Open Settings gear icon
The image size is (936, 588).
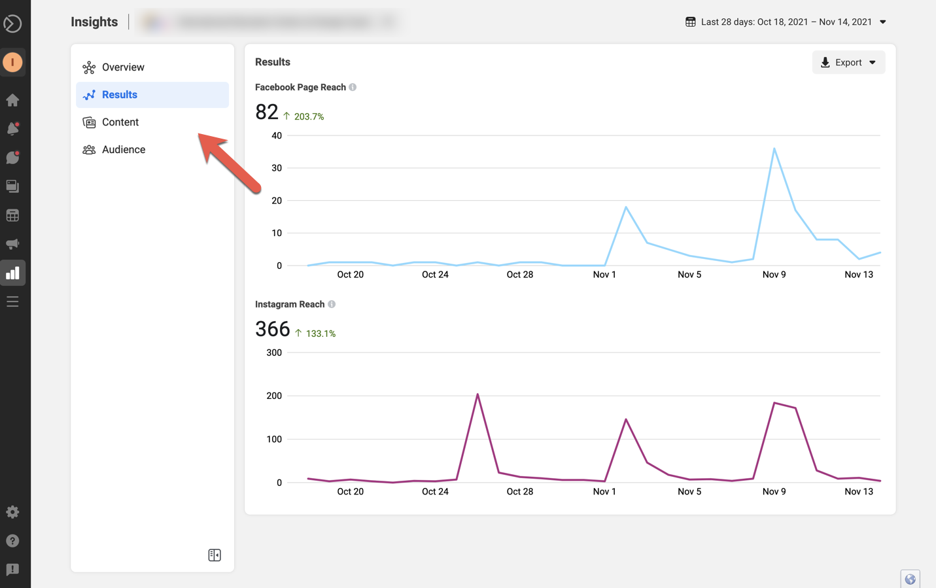tap(12, 512)
